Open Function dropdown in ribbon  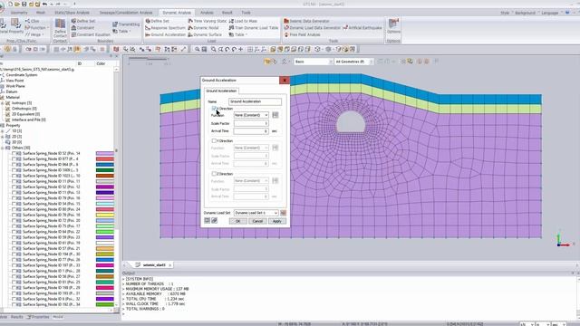pos(37,28)
